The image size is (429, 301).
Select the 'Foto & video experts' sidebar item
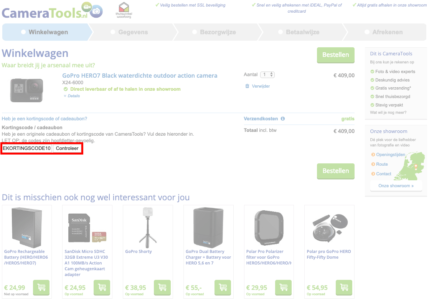395,72
